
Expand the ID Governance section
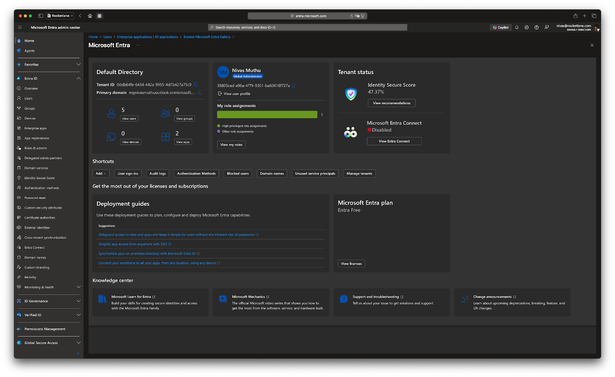coord(78,301)
